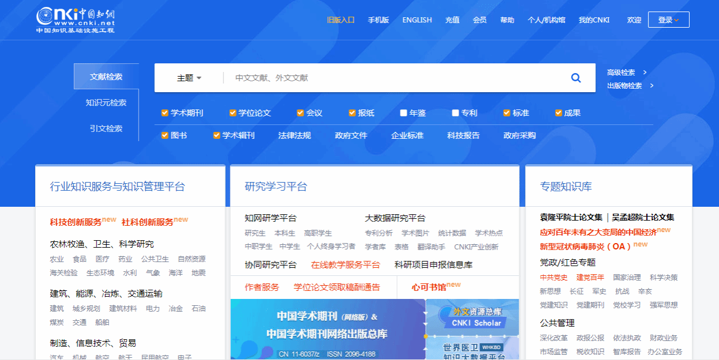
Task: Open 科技报告 database link
Action: 463,135
